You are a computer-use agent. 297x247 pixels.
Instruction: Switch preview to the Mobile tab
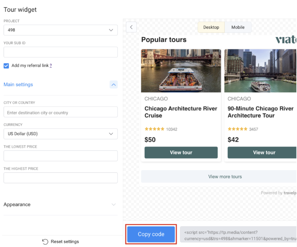pos(238,27)
